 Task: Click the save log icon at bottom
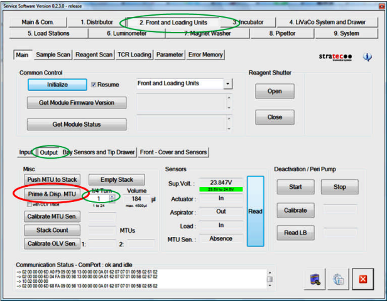pyautogui.click(x=315, y=280)
